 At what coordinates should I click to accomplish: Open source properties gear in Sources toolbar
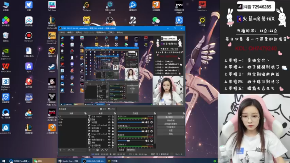98,150
